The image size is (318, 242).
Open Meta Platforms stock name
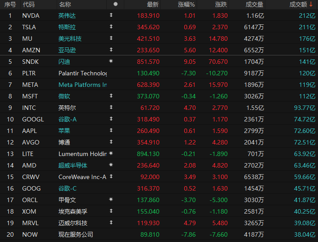[83, 85]
